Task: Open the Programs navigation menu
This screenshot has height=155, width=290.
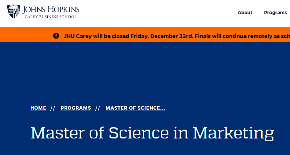Action: [x=275, y=13]
